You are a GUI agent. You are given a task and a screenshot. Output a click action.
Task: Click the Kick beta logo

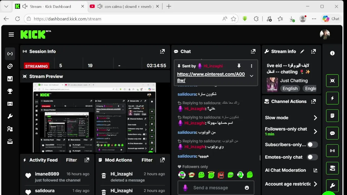click(x=36, y=34)
